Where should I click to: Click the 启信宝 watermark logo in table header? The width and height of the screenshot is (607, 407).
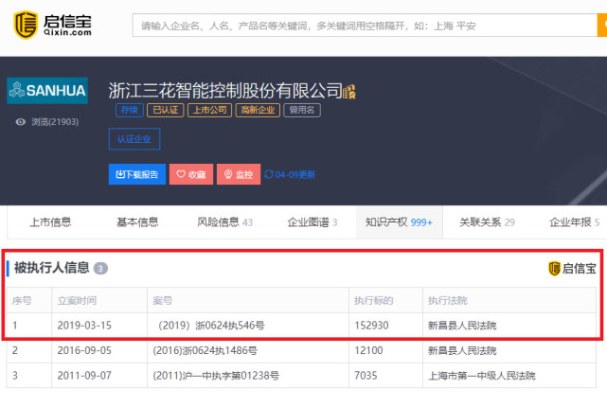click(572, 268)
